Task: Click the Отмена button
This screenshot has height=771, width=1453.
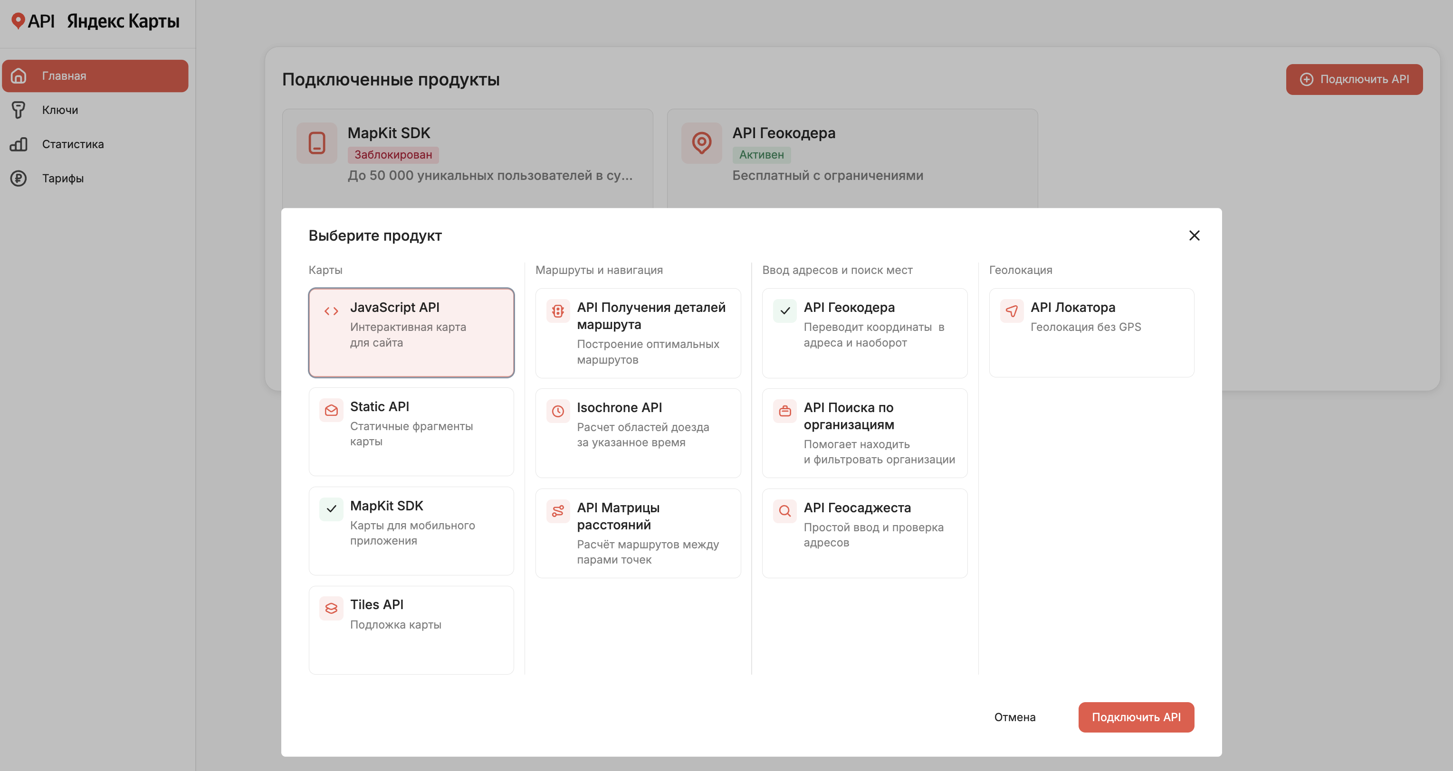Action: (1015, 717)
